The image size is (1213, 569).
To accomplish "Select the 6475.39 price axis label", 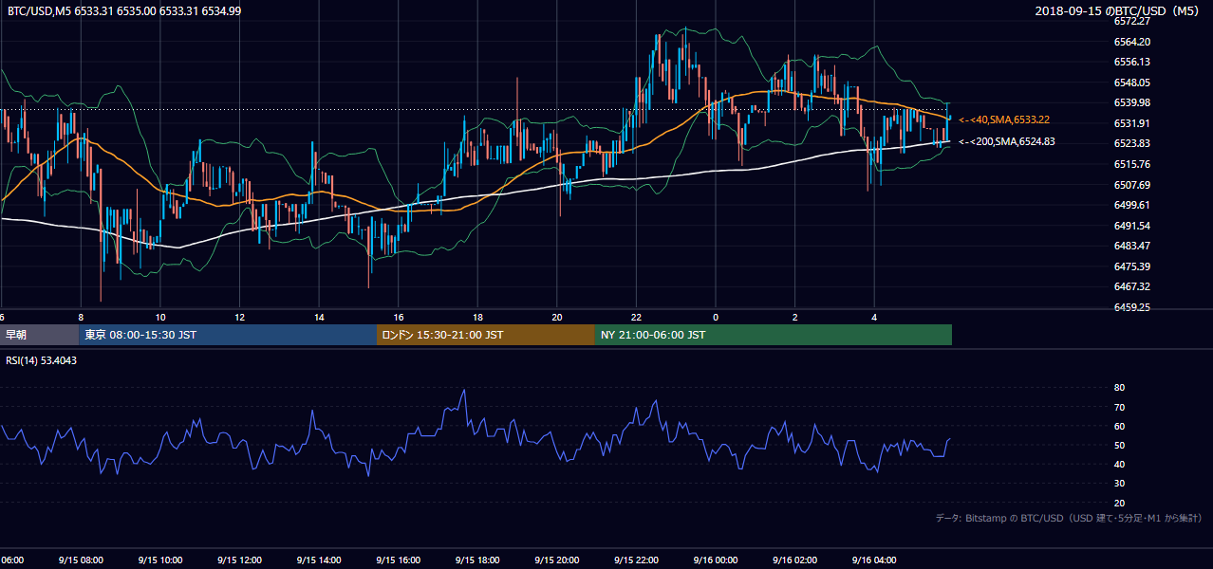I will point(1132,266).
